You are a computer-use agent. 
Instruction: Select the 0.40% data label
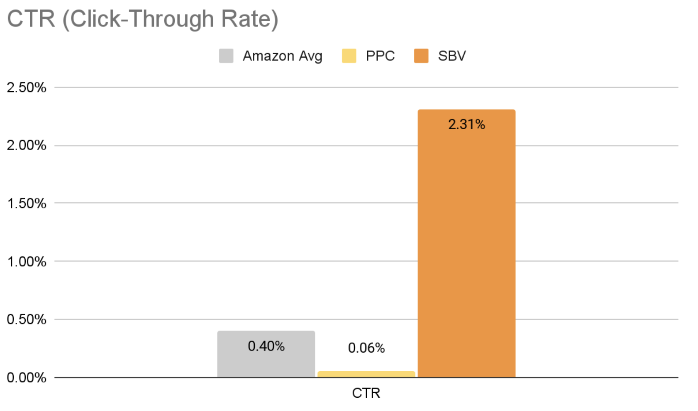coord(266,346)
